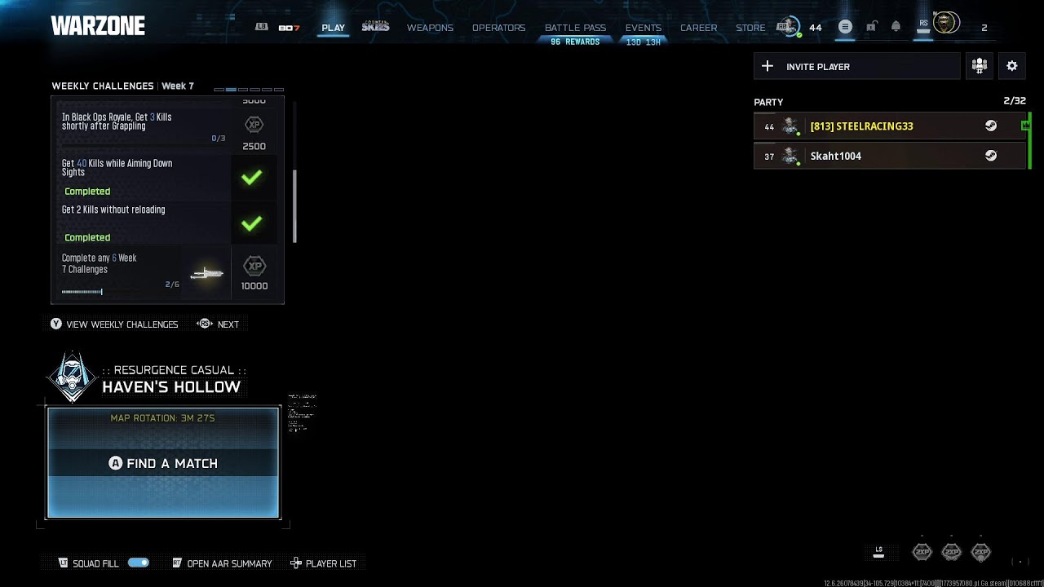
Task: Open notifications bell icon
Action: coord(896,27)
